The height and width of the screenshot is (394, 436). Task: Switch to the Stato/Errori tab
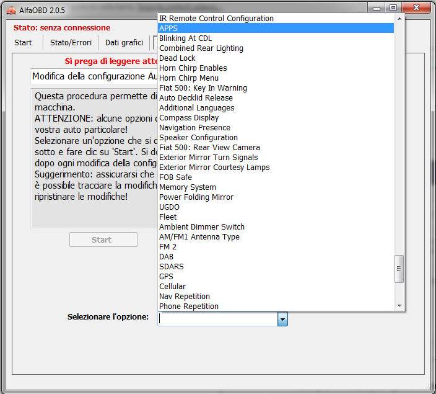click(71, 43)
